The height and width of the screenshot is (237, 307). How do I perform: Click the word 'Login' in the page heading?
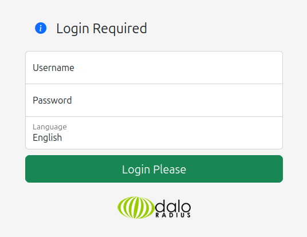click(73, 29)
